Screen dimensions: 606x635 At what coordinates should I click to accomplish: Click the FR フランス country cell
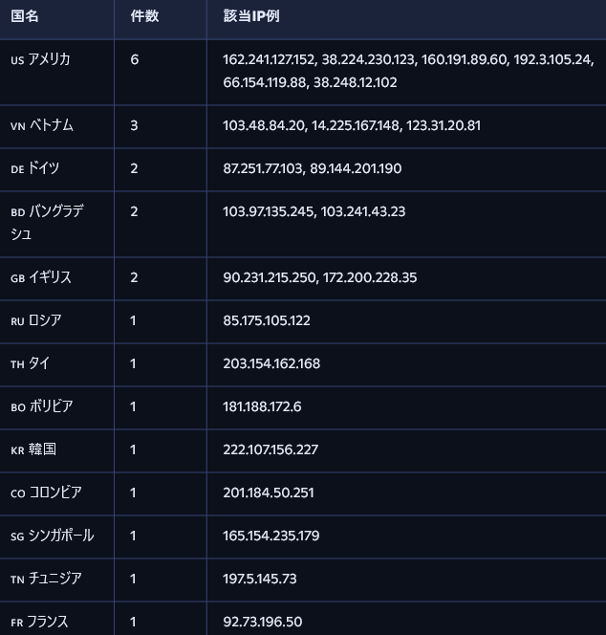[40, 622]
